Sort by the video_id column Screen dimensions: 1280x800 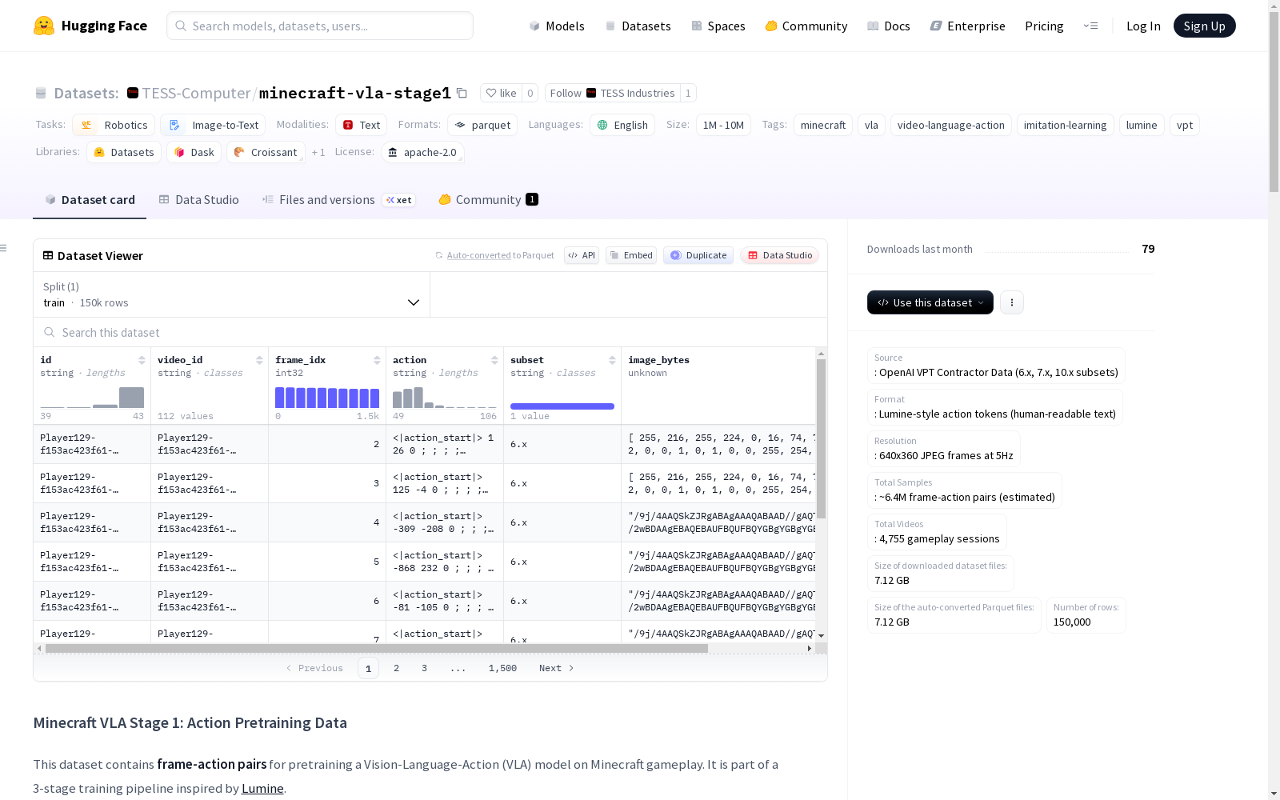point(259,360)
